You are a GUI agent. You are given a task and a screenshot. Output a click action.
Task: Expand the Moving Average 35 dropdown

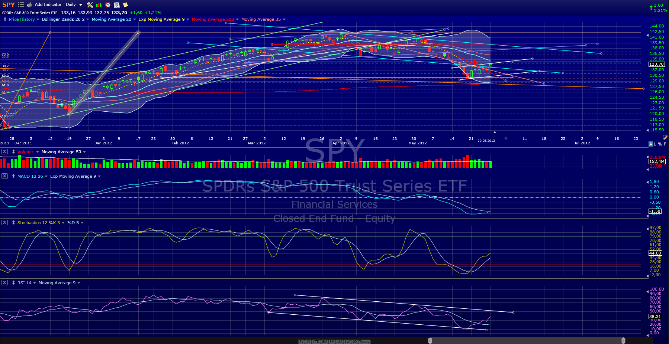click(284, 19)
